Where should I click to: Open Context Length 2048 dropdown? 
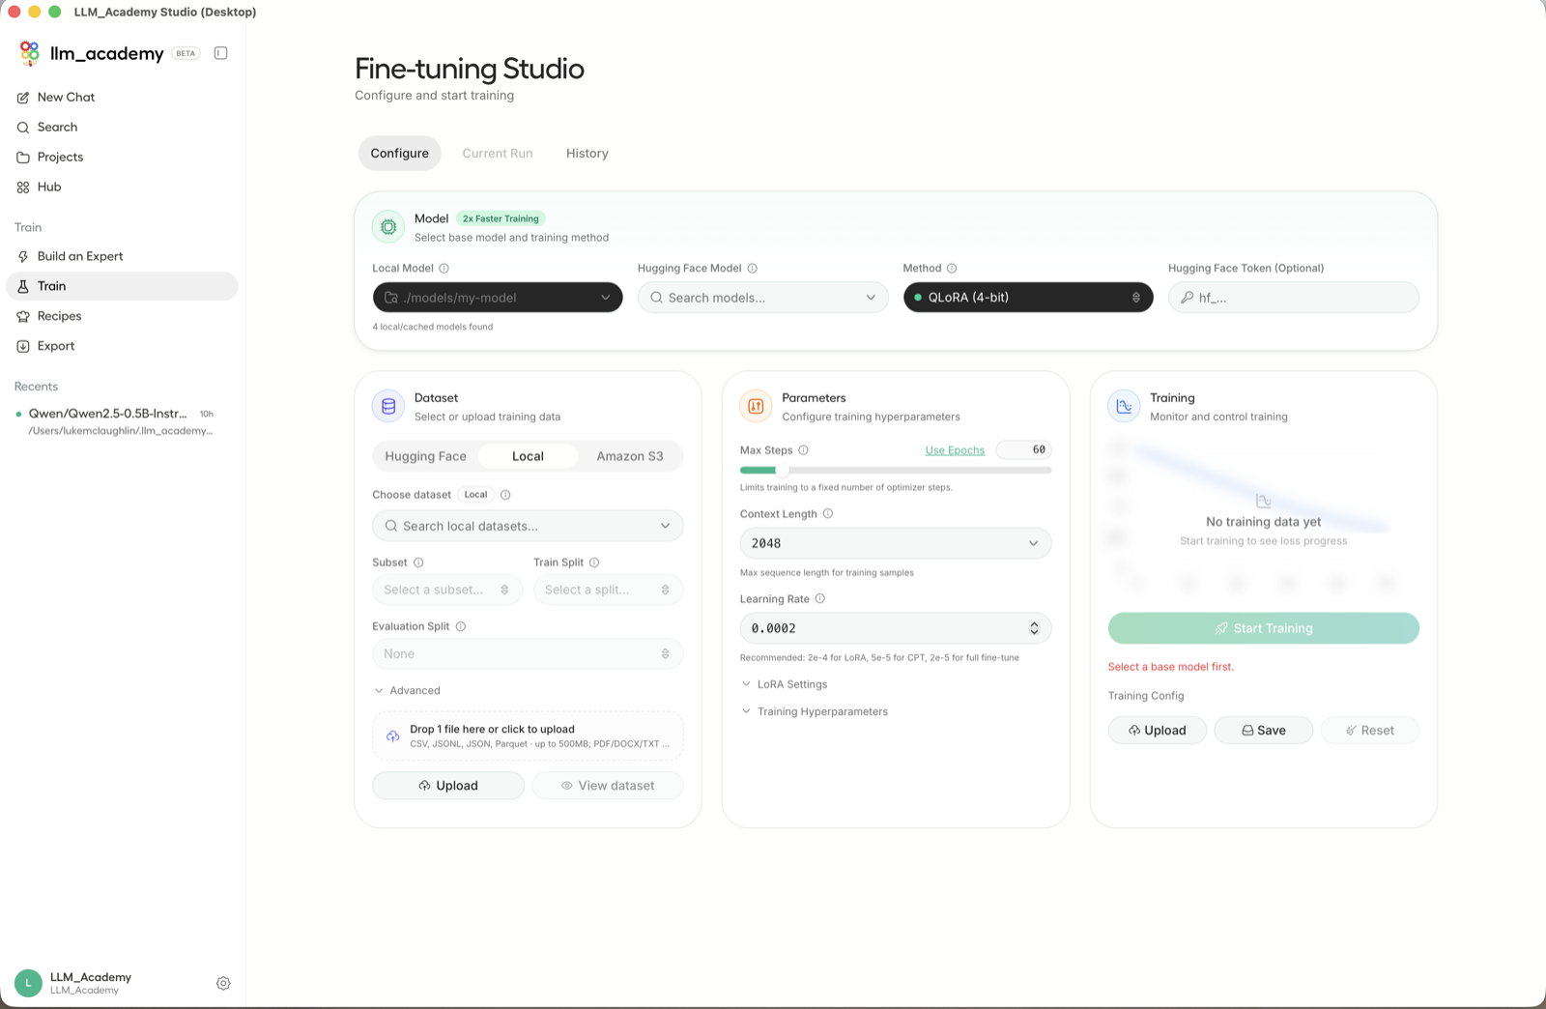click(x=896, y=543)
